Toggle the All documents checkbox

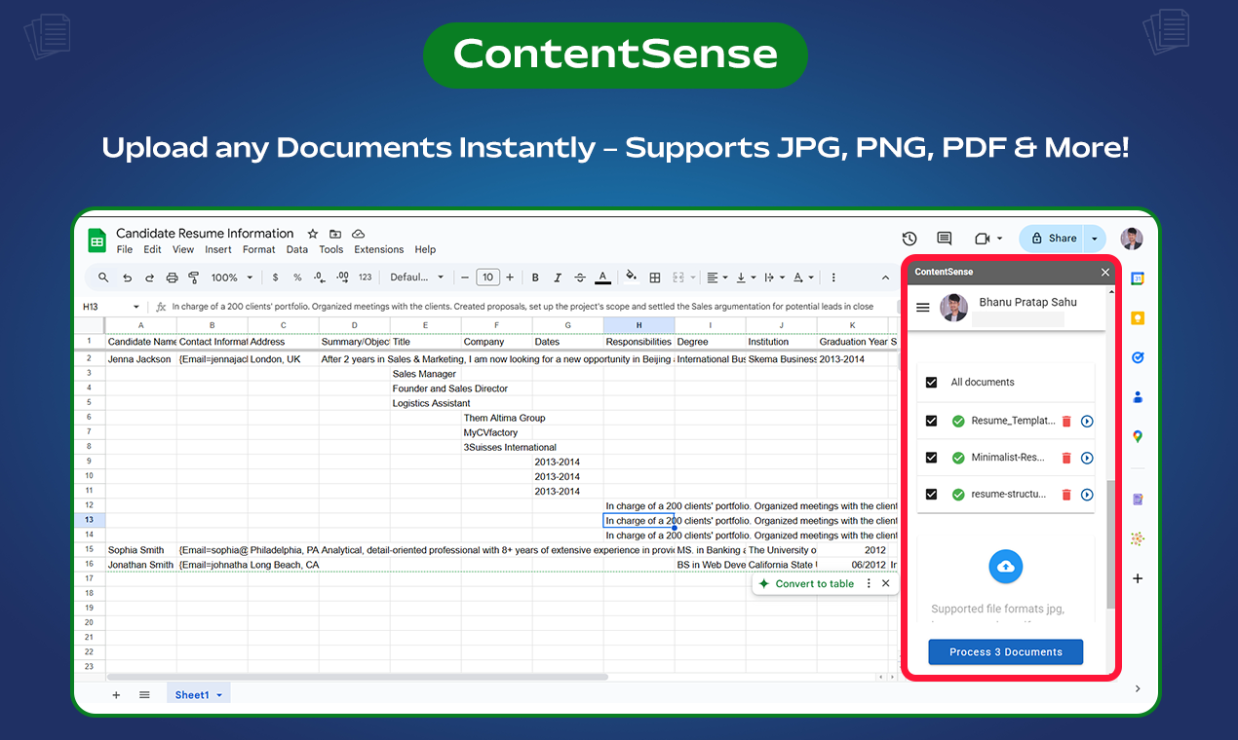tap(931, 383)
